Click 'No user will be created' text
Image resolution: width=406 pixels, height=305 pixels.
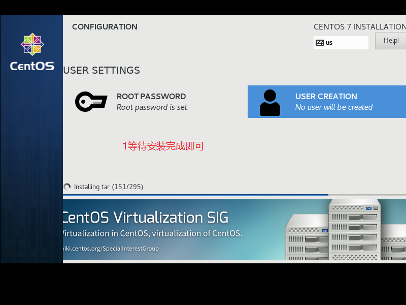point(334,107)
